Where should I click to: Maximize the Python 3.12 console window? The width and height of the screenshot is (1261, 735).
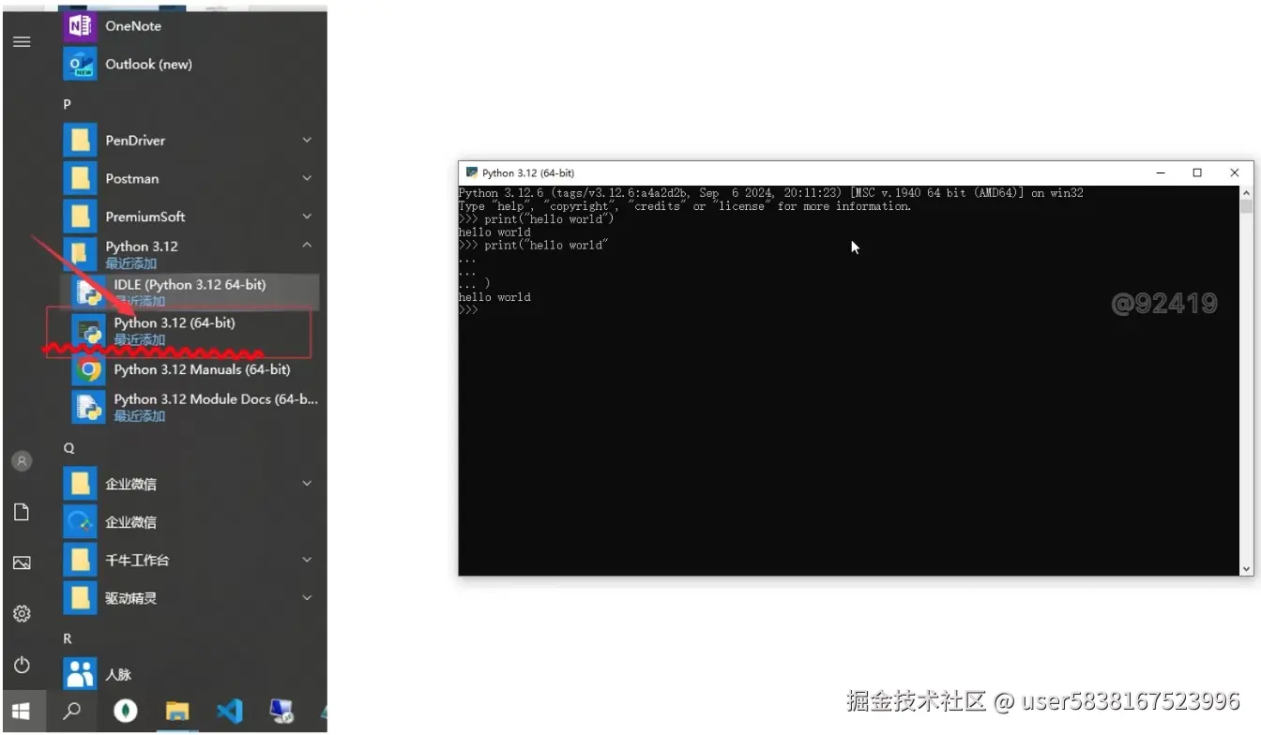click(x=1197, y=172)
